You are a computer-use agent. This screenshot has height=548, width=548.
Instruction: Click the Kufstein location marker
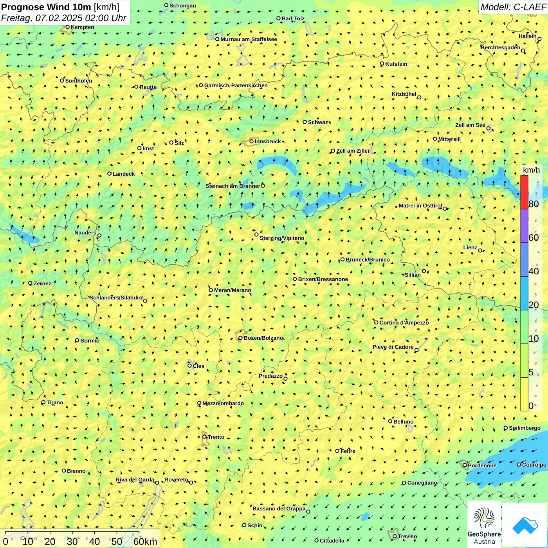point(382,64)
